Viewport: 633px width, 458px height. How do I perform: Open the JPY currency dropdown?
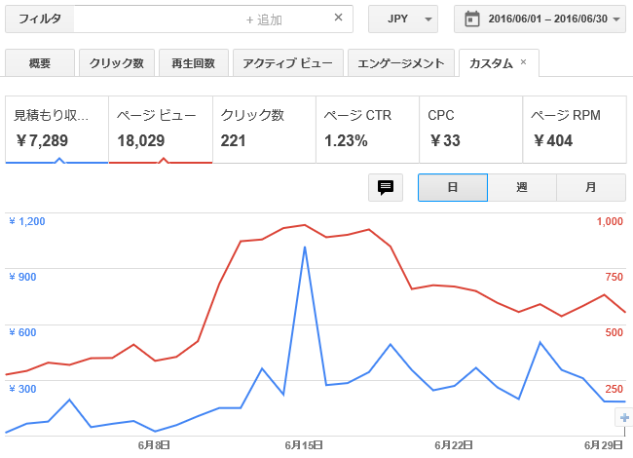point(403,19)
